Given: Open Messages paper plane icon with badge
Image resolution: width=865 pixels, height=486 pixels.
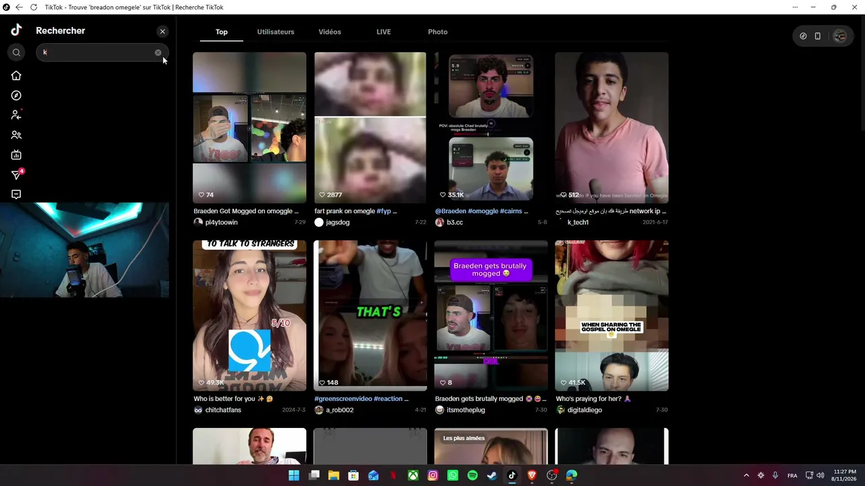Looking at the screenshot, I should [x=17, y=175].
